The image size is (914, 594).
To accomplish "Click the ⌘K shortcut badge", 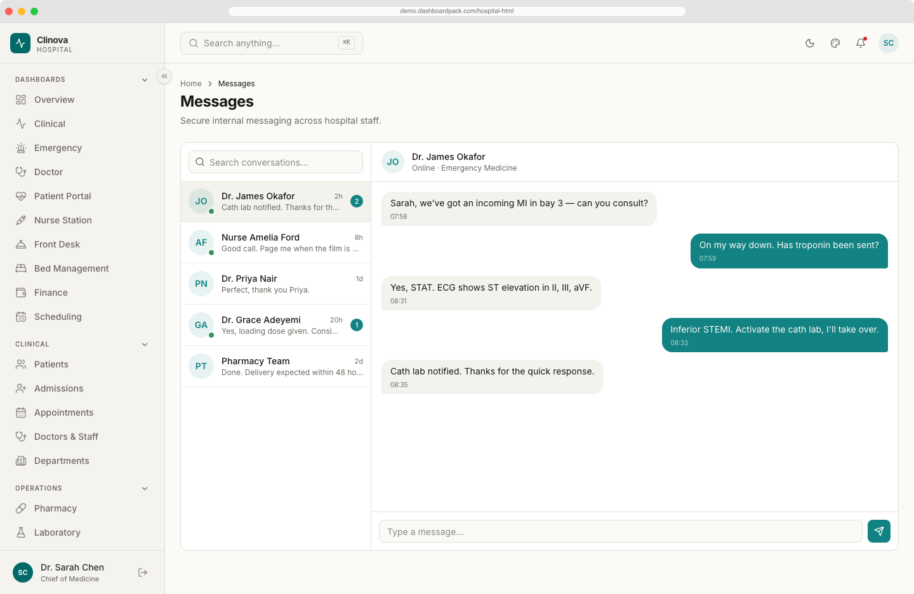I will pyautogui.click(x=347, y=43).
